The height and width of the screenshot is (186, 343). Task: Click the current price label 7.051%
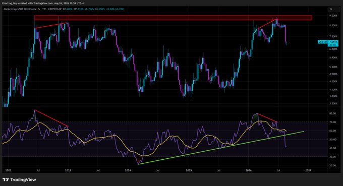[333, 42]
